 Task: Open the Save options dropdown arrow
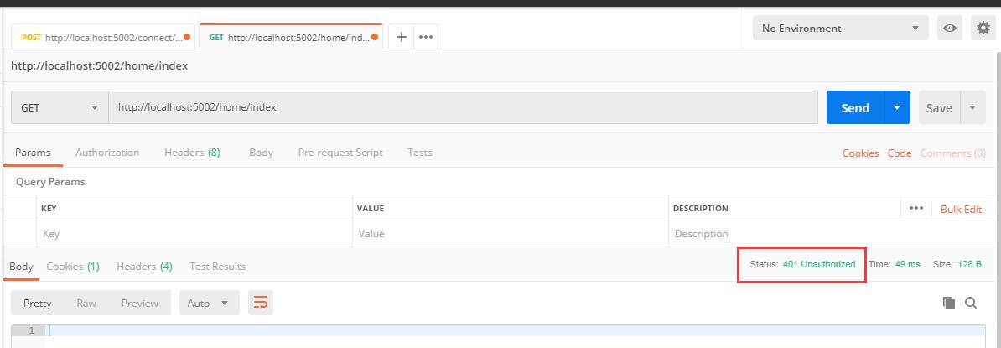click(x=972, y=107)
